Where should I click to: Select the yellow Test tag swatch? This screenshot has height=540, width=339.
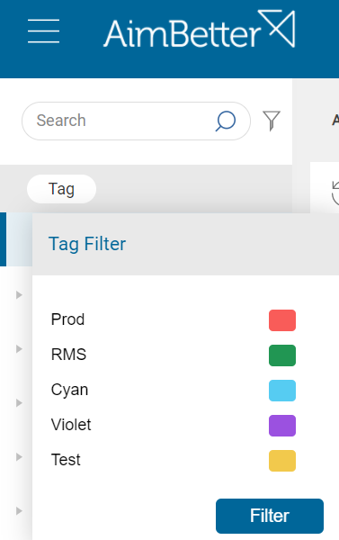click(x=282, y=461)
